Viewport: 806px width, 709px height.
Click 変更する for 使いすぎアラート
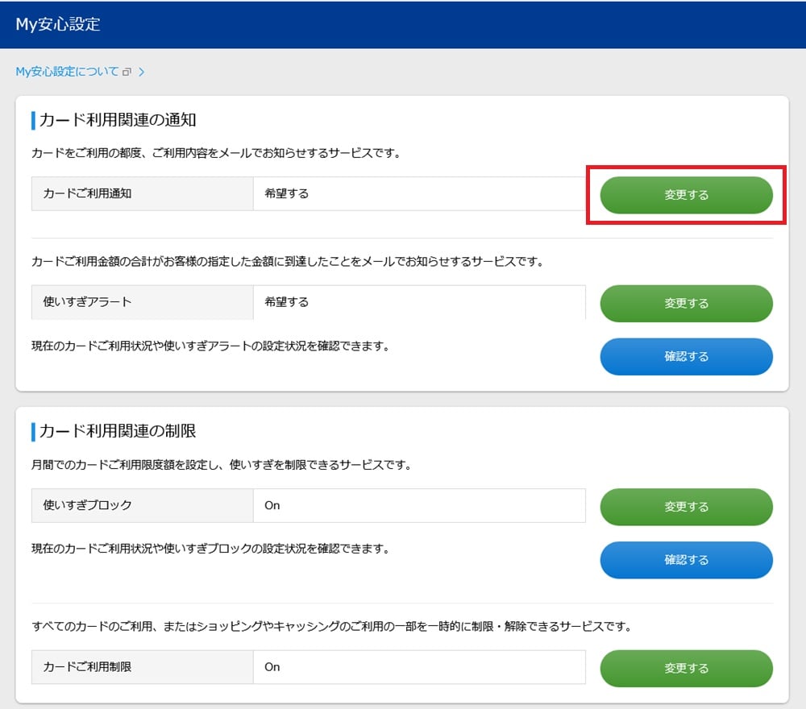686,303
